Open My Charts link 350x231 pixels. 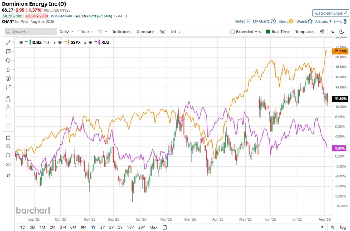264,22
